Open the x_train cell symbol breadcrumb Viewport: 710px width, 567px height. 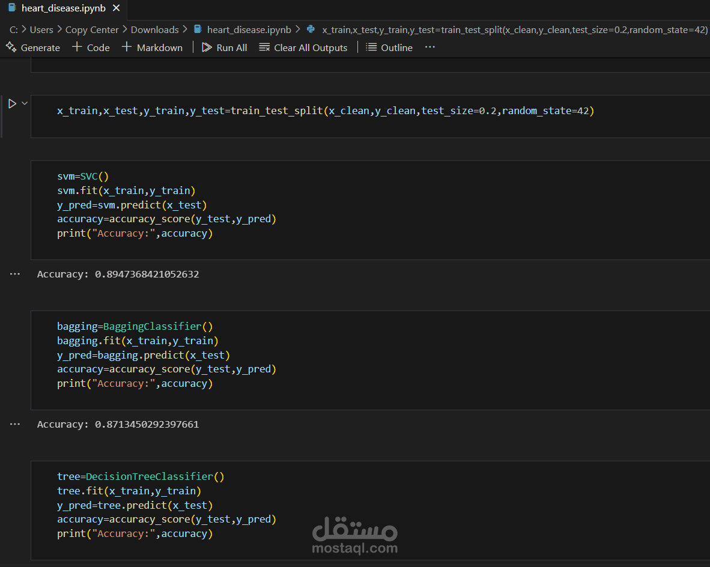(x=508, y=30)
